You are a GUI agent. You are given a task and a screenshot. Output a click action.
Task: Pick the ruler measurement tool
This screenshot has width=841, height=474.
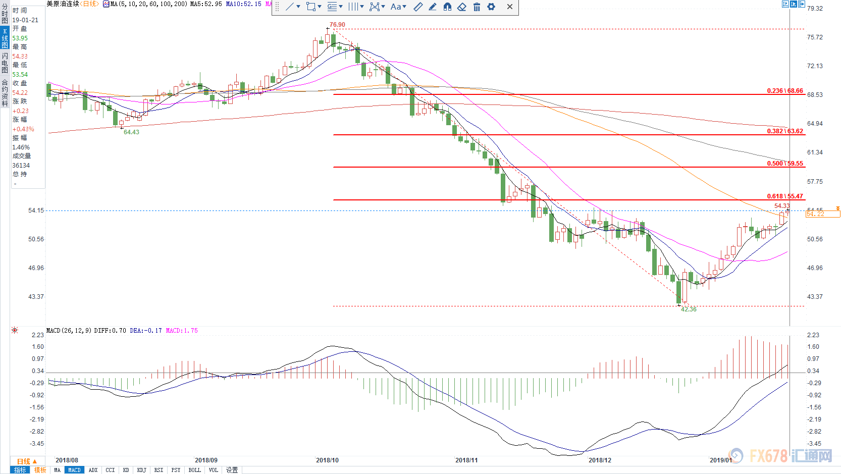point(418,7)
